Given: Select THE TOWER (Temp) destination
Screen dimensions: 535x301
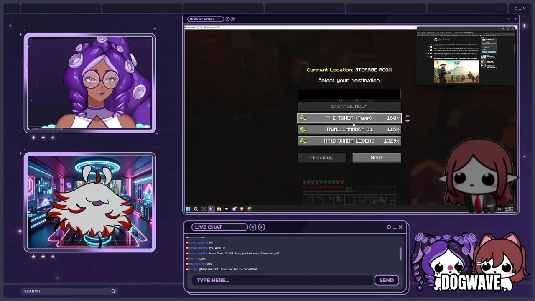Looking at the screenshot, I should [349, 118].
